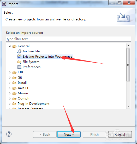Click the scrollbar down arrow
The width and height of the screenshot is (137, 144).
pyautogui.click(x=128, y=107)
